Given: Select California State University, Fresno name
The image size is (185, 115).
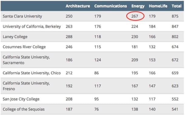Looking at the screenshot, I should click(x=26, y=86).
